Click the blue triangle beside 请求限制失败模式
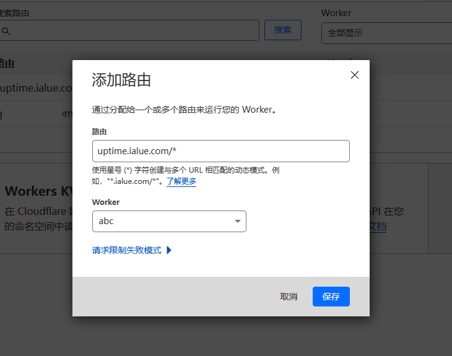The width and height of the screenshot is (452, 356). click(169, 250)
